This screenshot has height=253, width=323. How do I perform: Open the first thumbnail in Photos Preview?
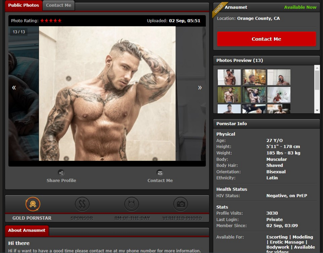[229, 77]
